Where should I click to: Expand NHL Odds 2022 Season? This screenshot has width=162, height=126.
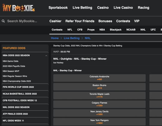click(25, 107)
